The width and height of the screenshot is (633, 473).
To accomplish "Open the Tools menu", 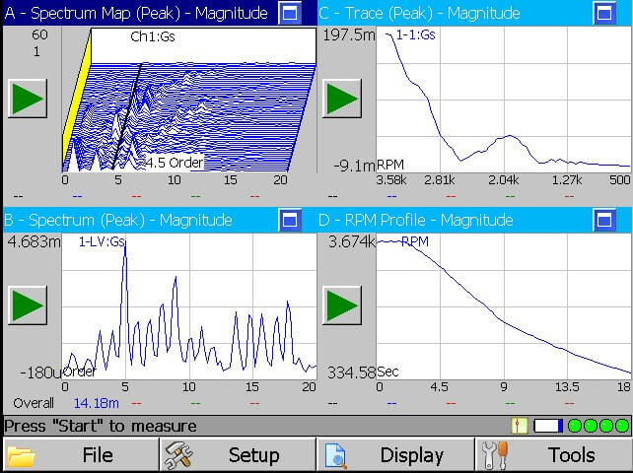I will [554, 455].
